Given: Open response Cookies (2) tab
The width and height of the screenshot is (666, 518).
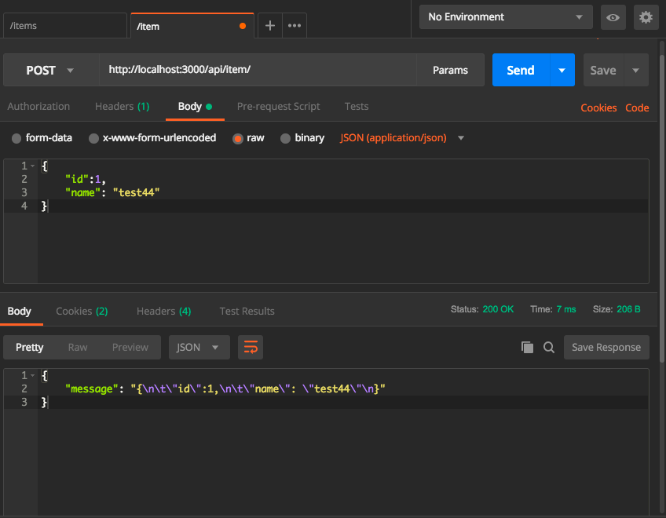Looking at the screenshot, I should click(x=82, y=312).
